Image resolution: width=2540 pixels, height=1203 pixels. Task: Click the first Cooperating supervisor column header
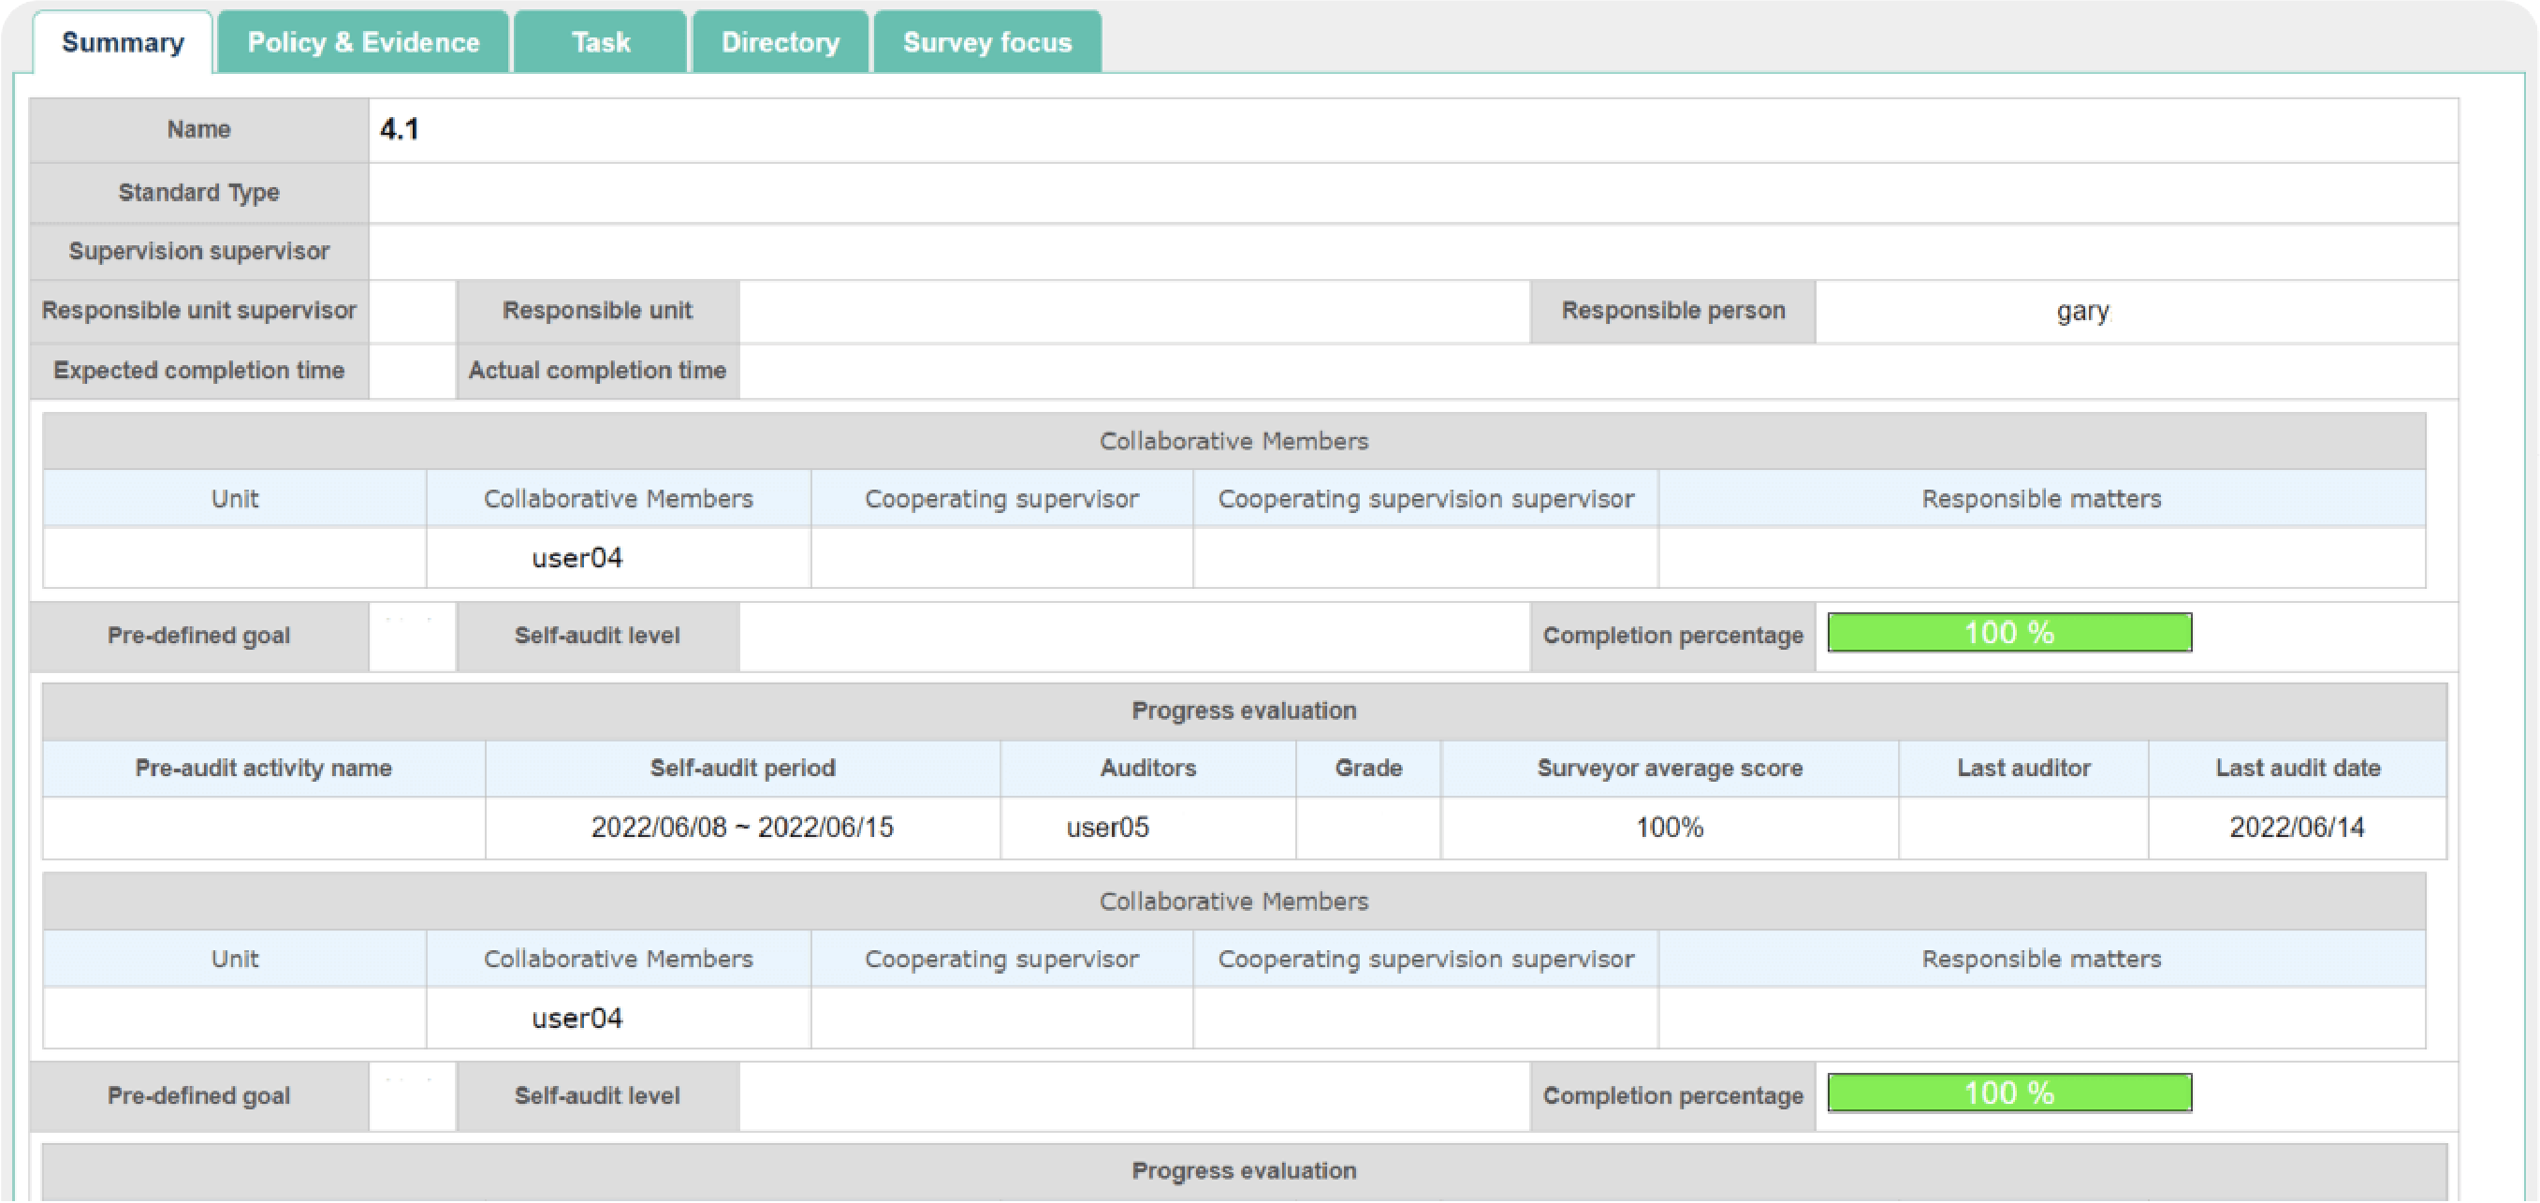click(1000, 499)
